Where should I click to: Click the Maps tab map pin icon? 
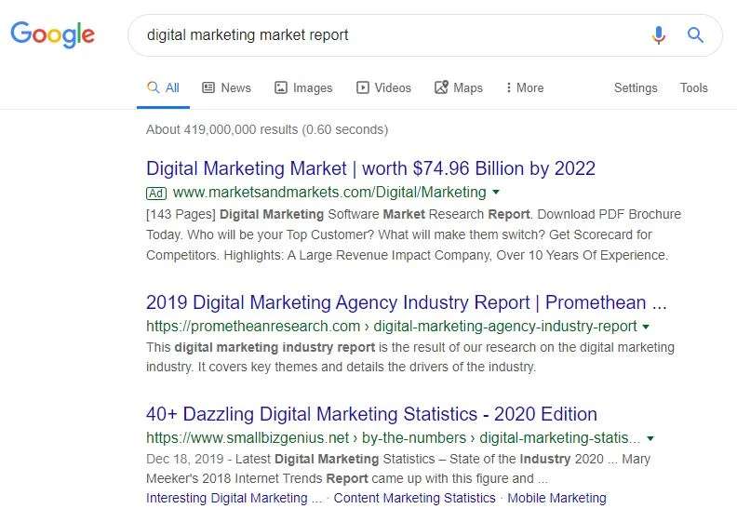pyautogui.click(x=441, y=87)
